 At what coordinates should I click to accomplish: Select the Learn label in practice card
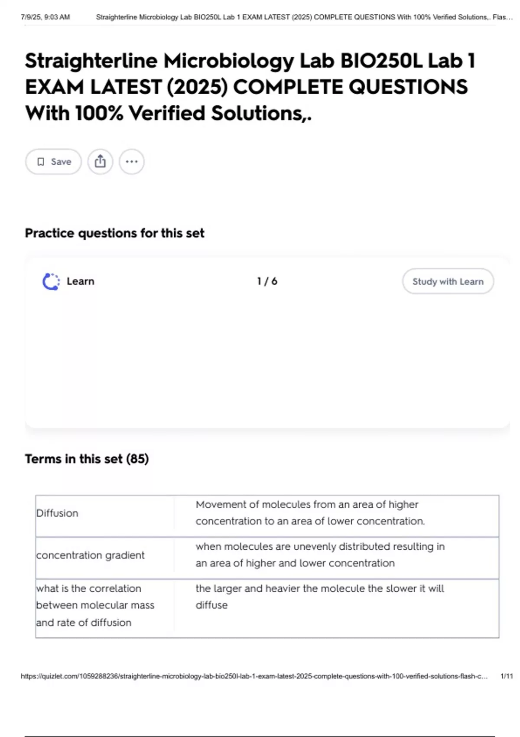click(x=80, y=281)
